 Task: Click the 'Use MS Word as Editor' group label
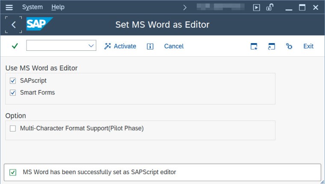41,68
